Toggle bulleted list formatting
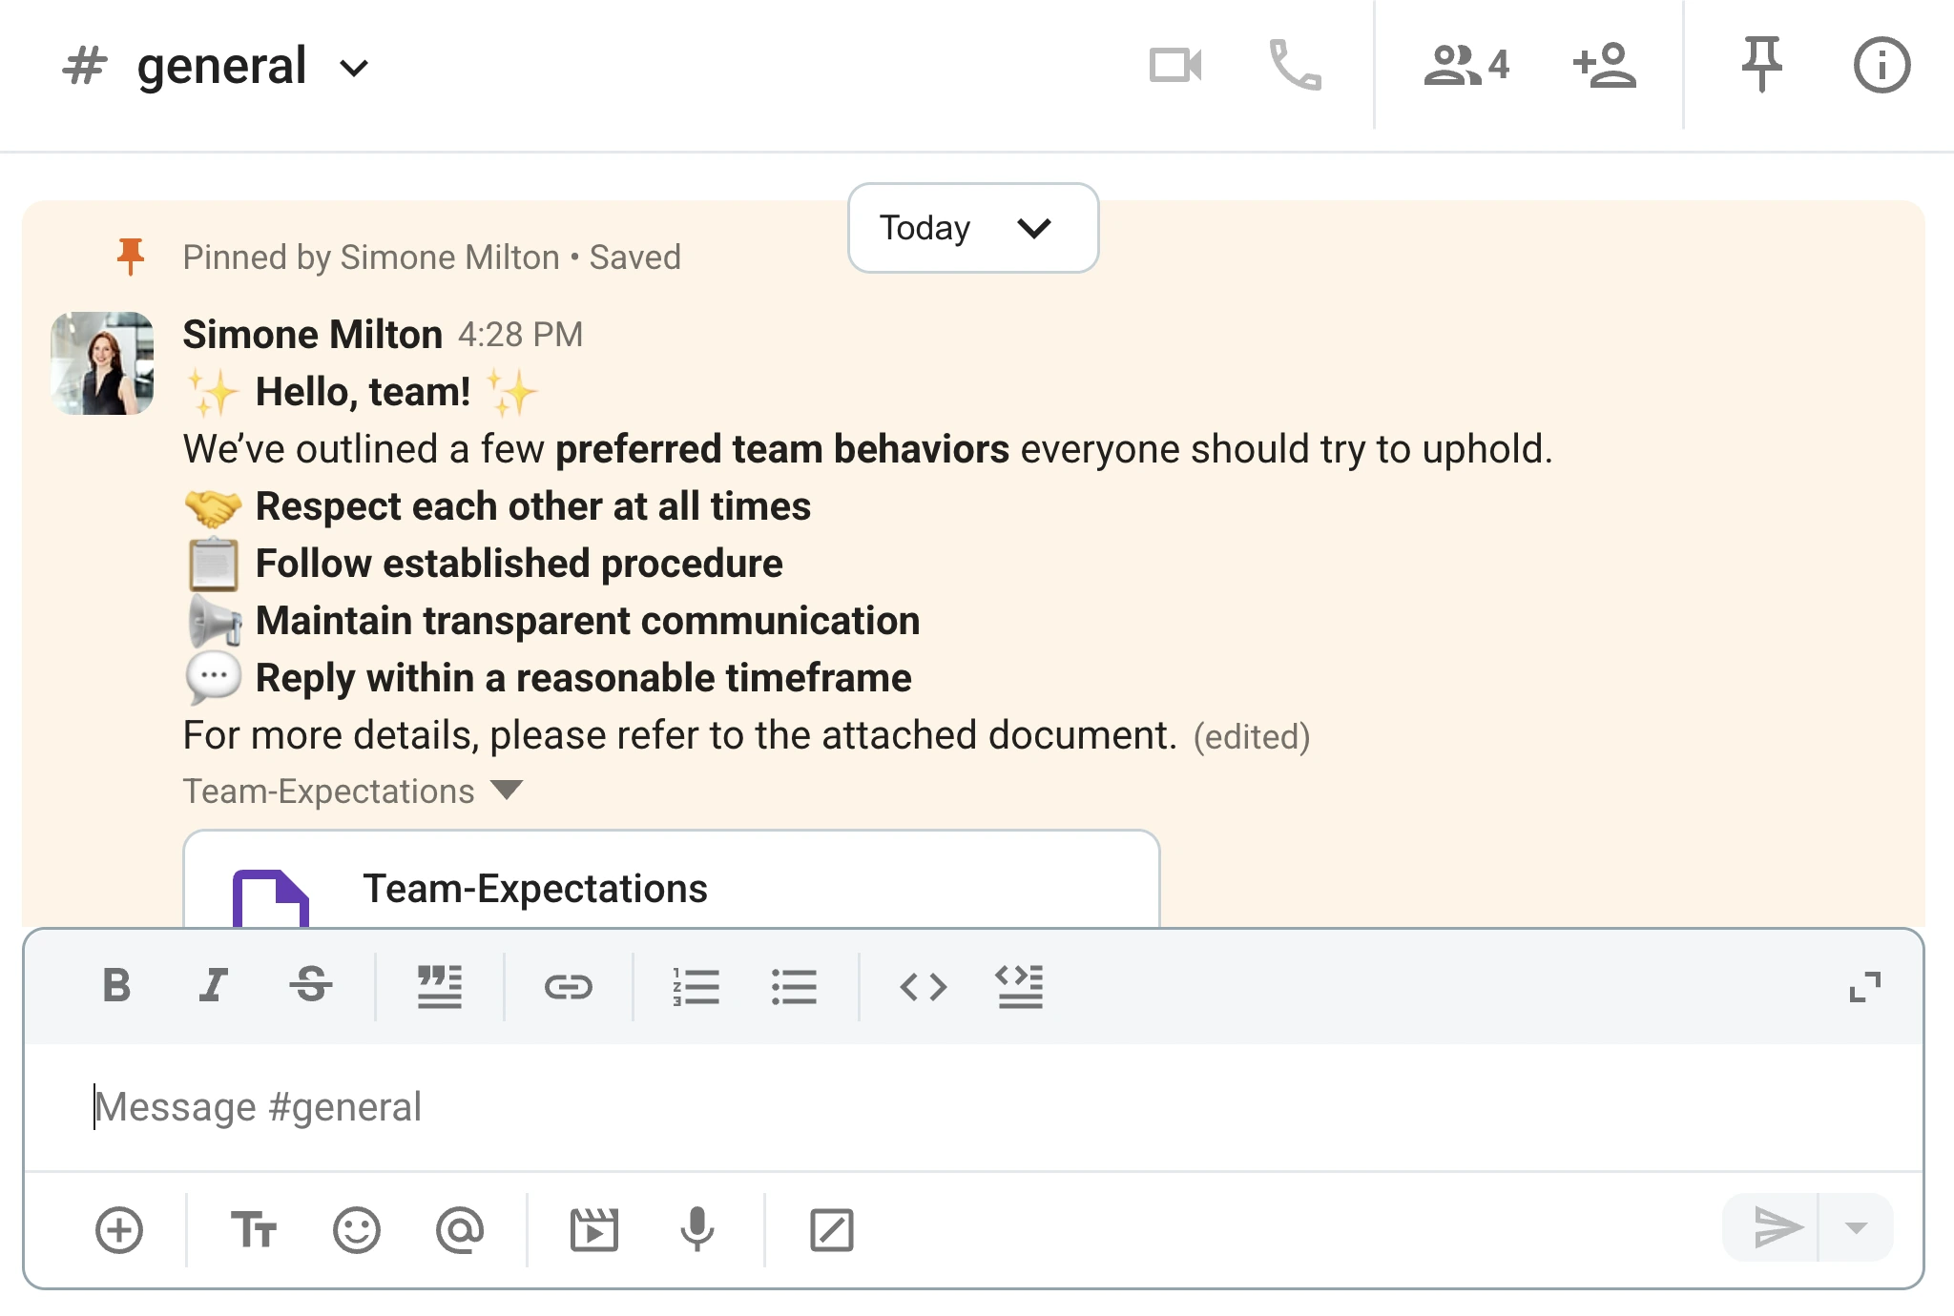This screenshot has width=1954, height=1316. pyautogui.click(x=794, y=986)
